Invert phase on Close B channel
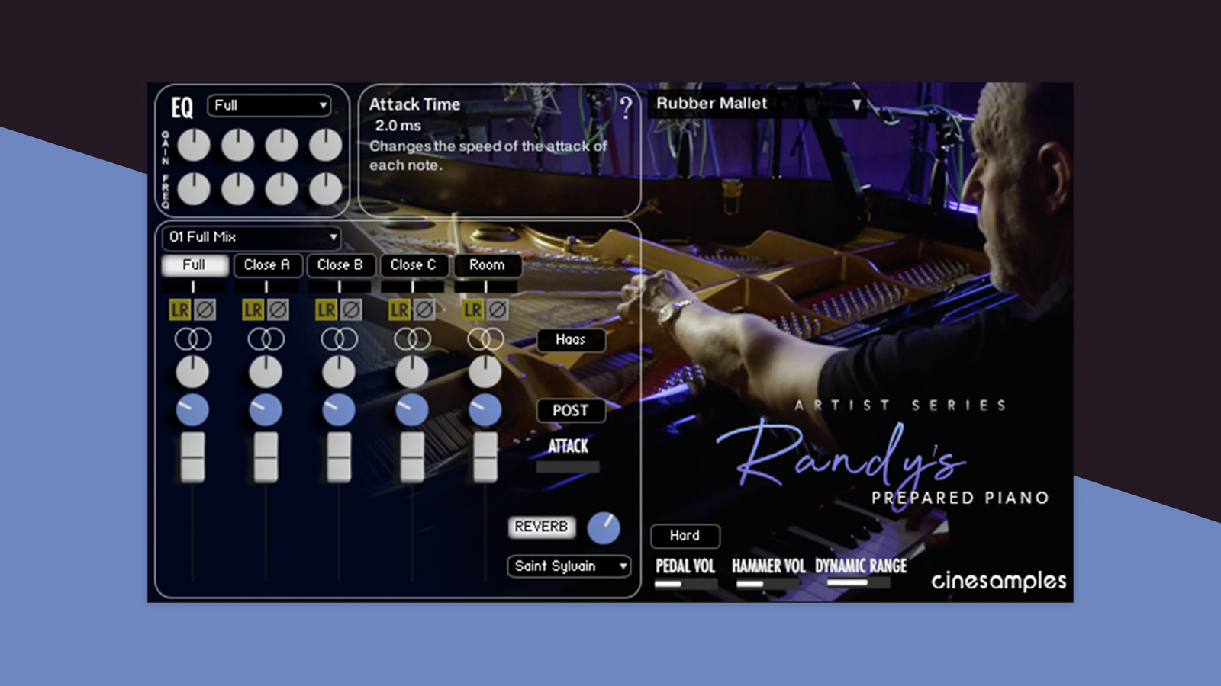Viewport: 1221px width, 686px height. click(351, 309)
